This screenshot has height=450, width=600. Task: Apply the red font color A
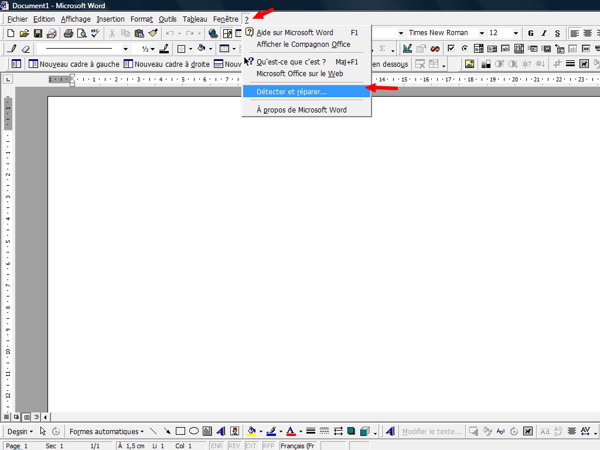(x=291, y=431)
